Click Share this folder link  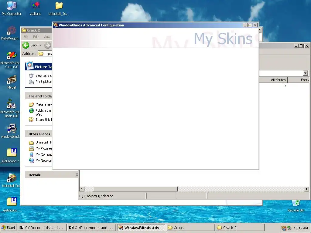point(44,120)
